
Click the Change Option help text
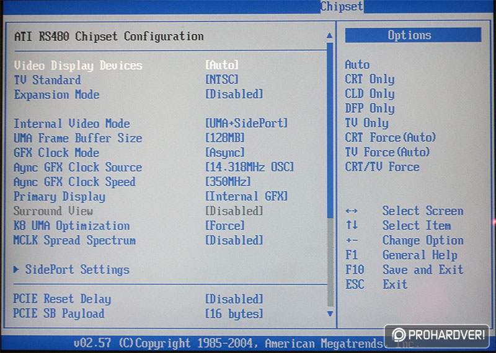tap(423, 240)
